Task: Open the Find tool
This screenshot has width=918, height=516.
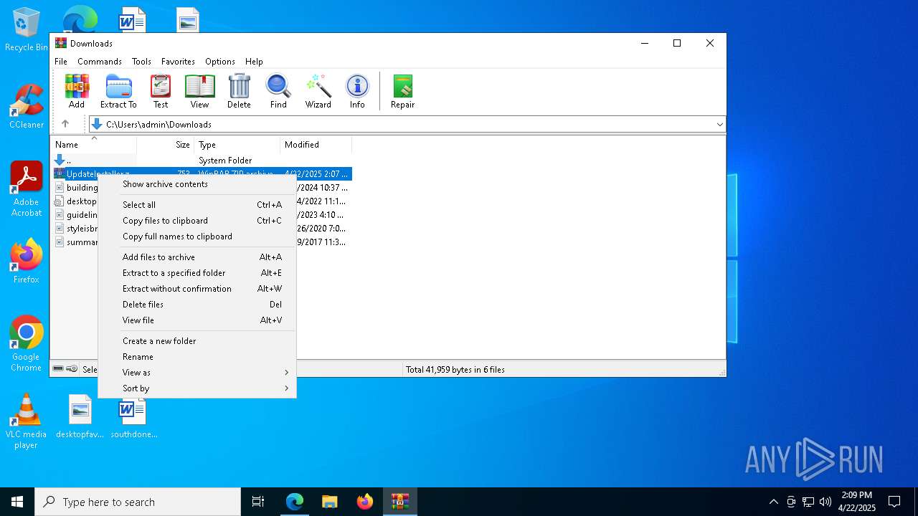Action: tap(278, 91)
